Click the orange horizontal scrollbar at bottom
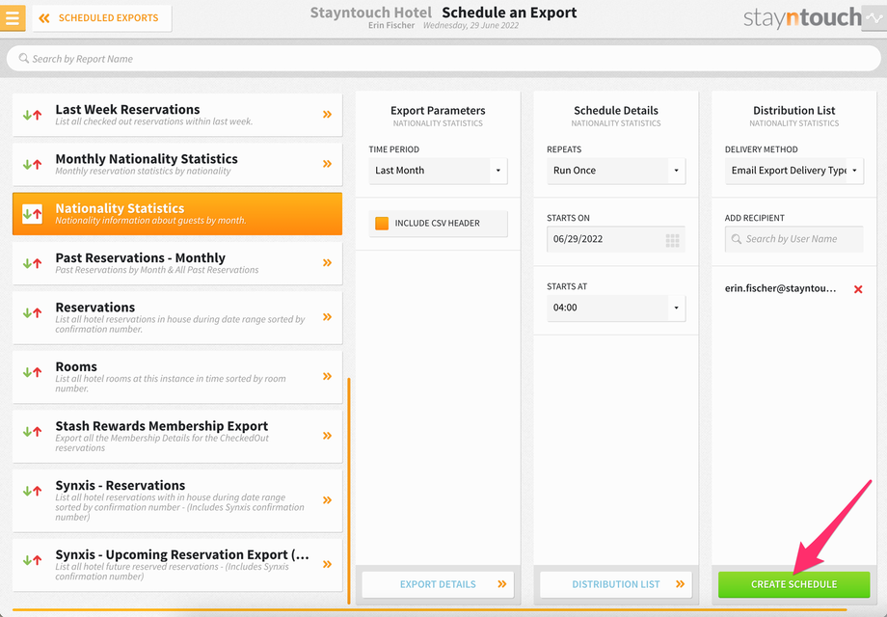Image resolution: width=887 pixels, height=617 pixels. tap(429, 609)
